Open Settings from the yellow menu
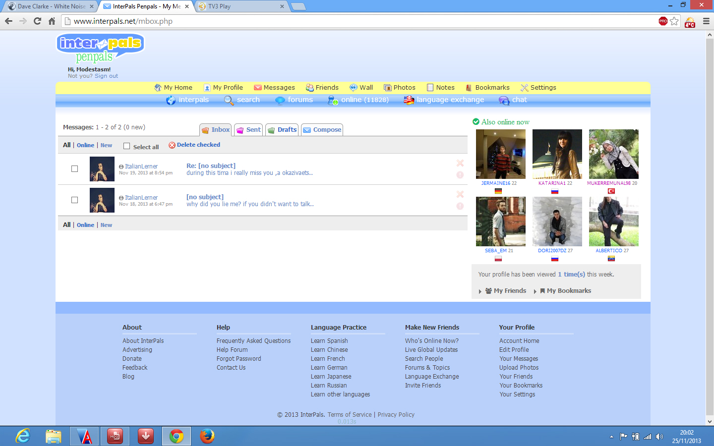This screenshot has width=714, height=446. 538,88
